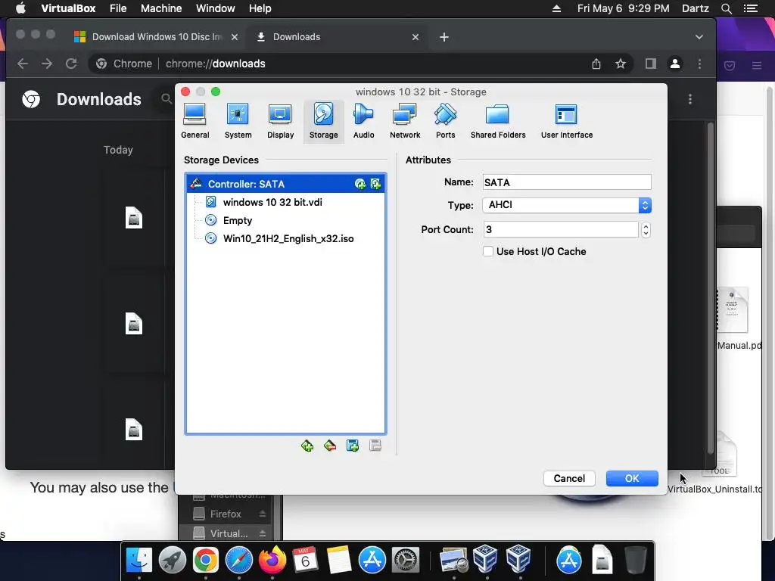The height and width of the screenshot is (581, 775).
Task: Go back in Chrome
Action: click(23, 64)
